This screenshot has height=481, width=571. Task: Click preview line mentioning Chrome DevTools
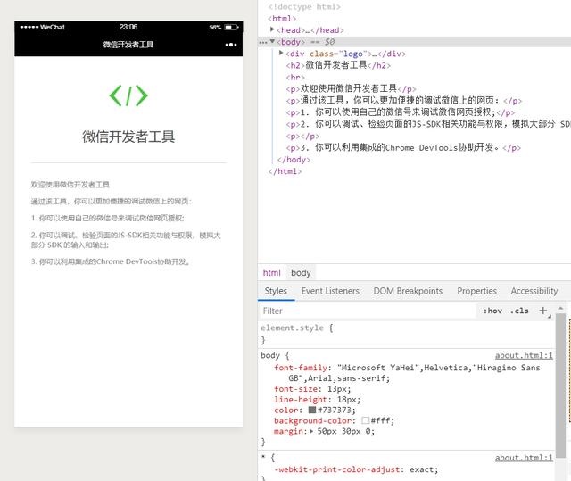tap(111, 261)
